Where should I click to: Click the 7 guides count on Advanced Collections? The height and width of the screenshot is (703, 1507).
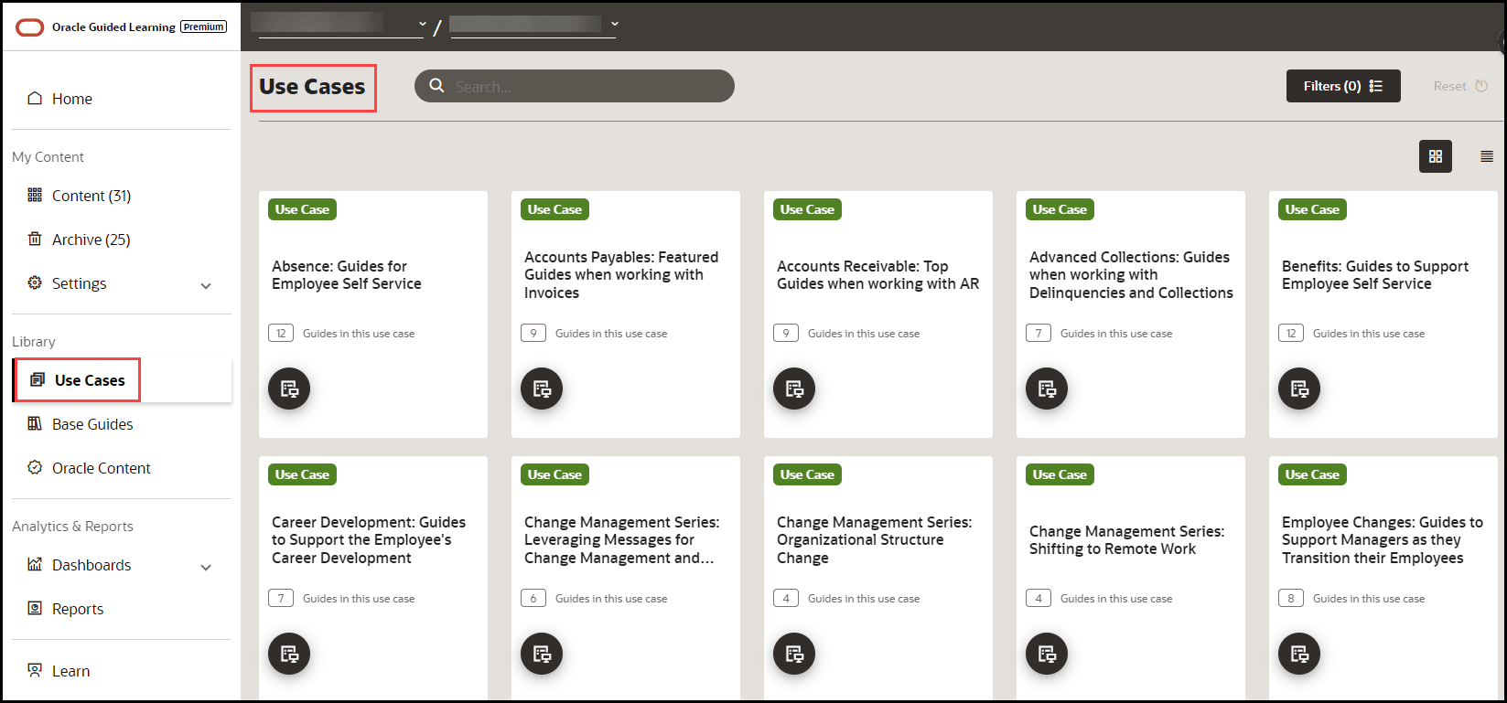pos(1039,334)
